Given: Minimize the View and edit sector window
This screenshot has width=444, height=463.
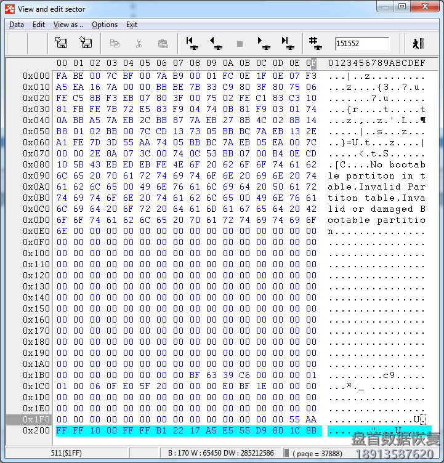Looking at the screenshot, I should (x=385, y=7).
